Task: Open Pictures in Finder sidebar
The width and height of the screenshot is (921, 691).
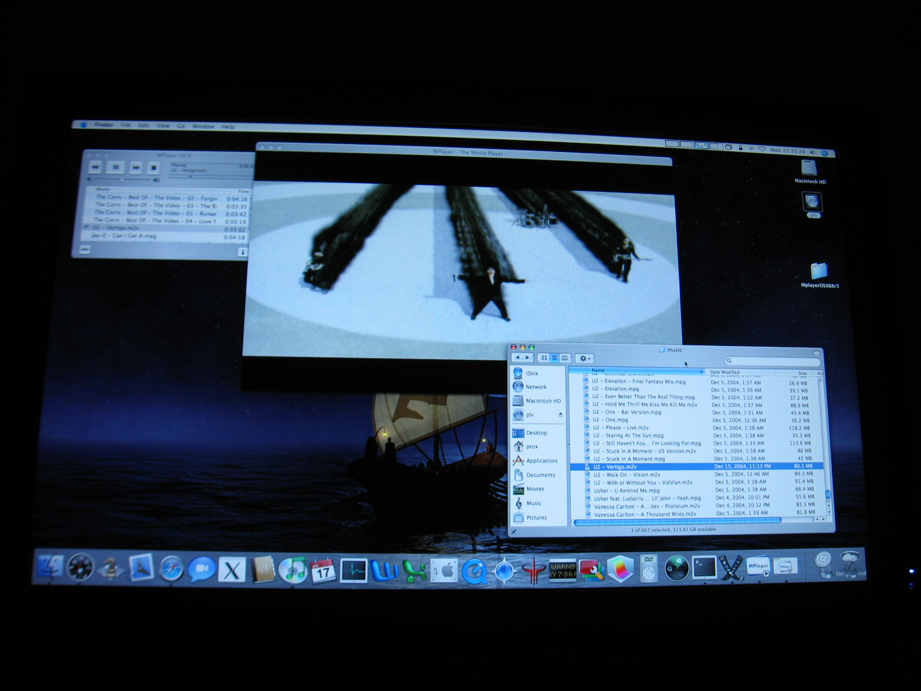Action: [530, 518]
